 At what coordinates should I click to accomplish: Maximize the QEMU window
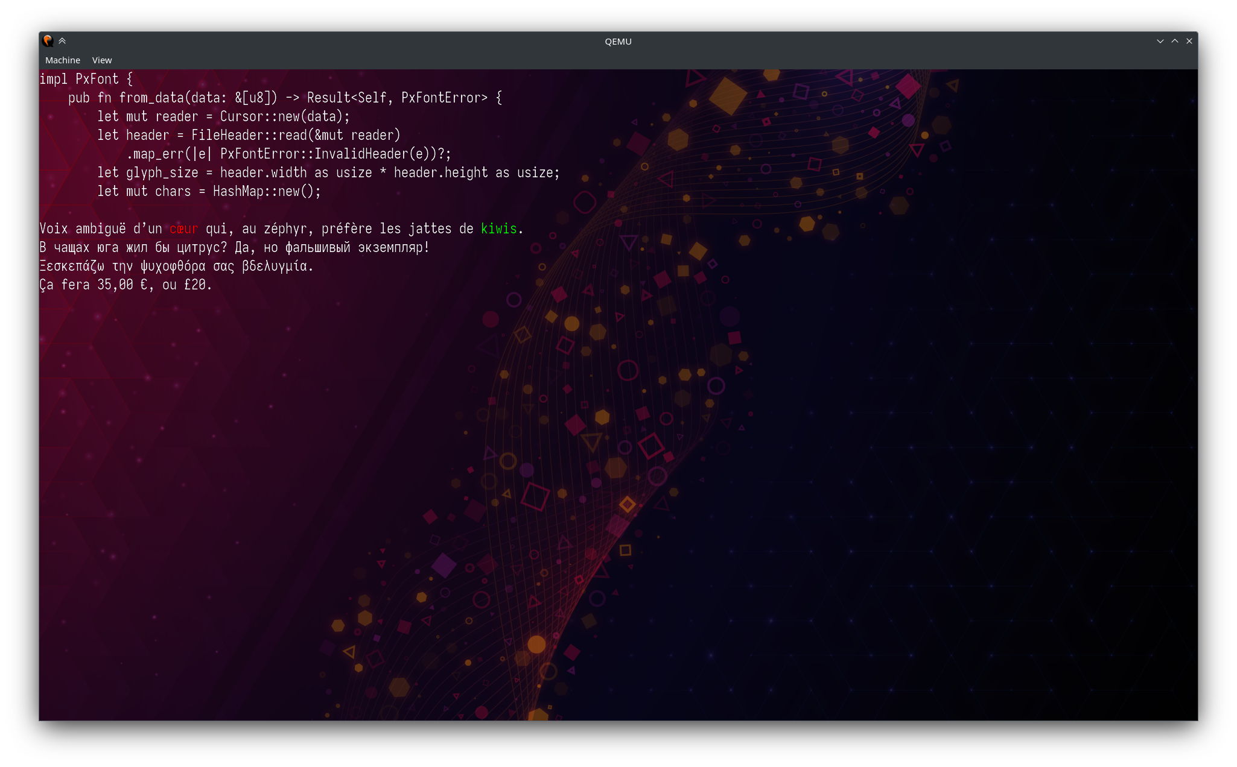[x=1175, y=41]
